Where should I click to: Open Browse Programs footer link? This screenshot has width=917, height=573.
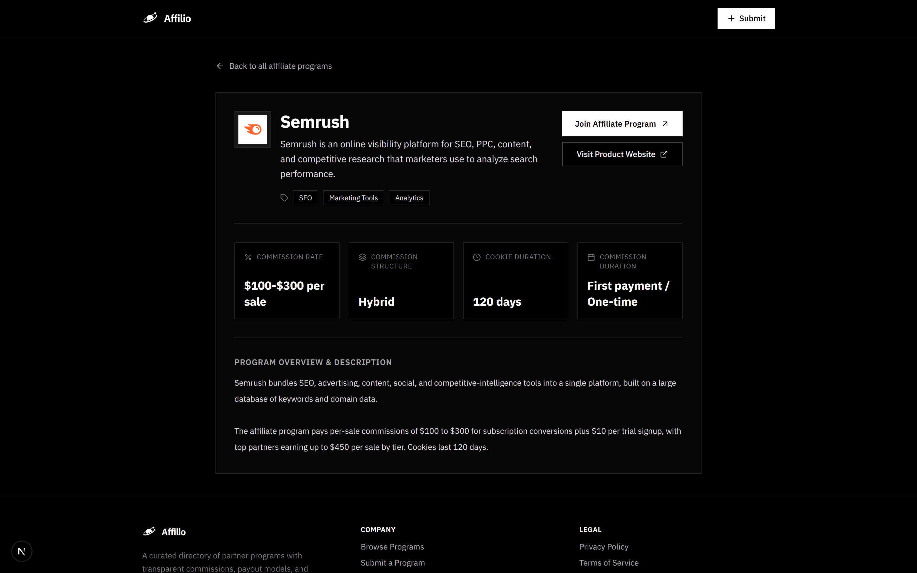(x=392, y=547)
